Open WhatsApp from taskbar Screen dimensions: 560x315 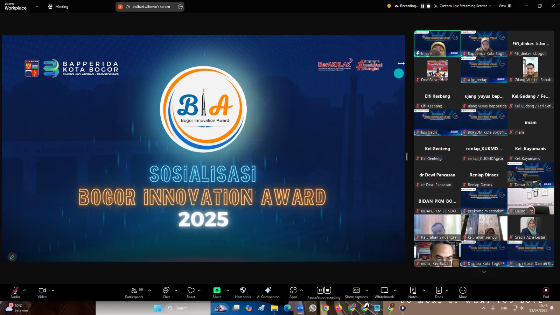click(x=313, y=308)
